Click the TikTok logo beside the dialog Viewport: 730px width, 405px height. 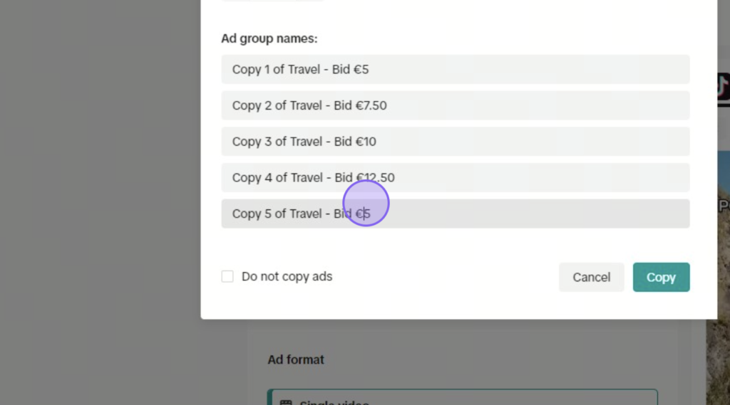point(723,88)
